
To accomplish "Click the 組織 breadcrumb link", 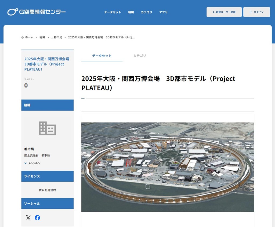I will pyautogui.click(x=42, y=37).
